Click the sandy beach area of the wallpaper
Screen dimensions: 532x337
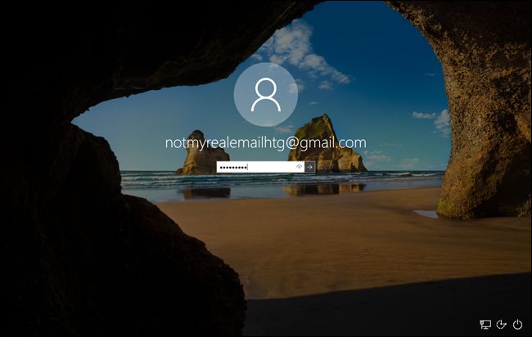(344, 237)
